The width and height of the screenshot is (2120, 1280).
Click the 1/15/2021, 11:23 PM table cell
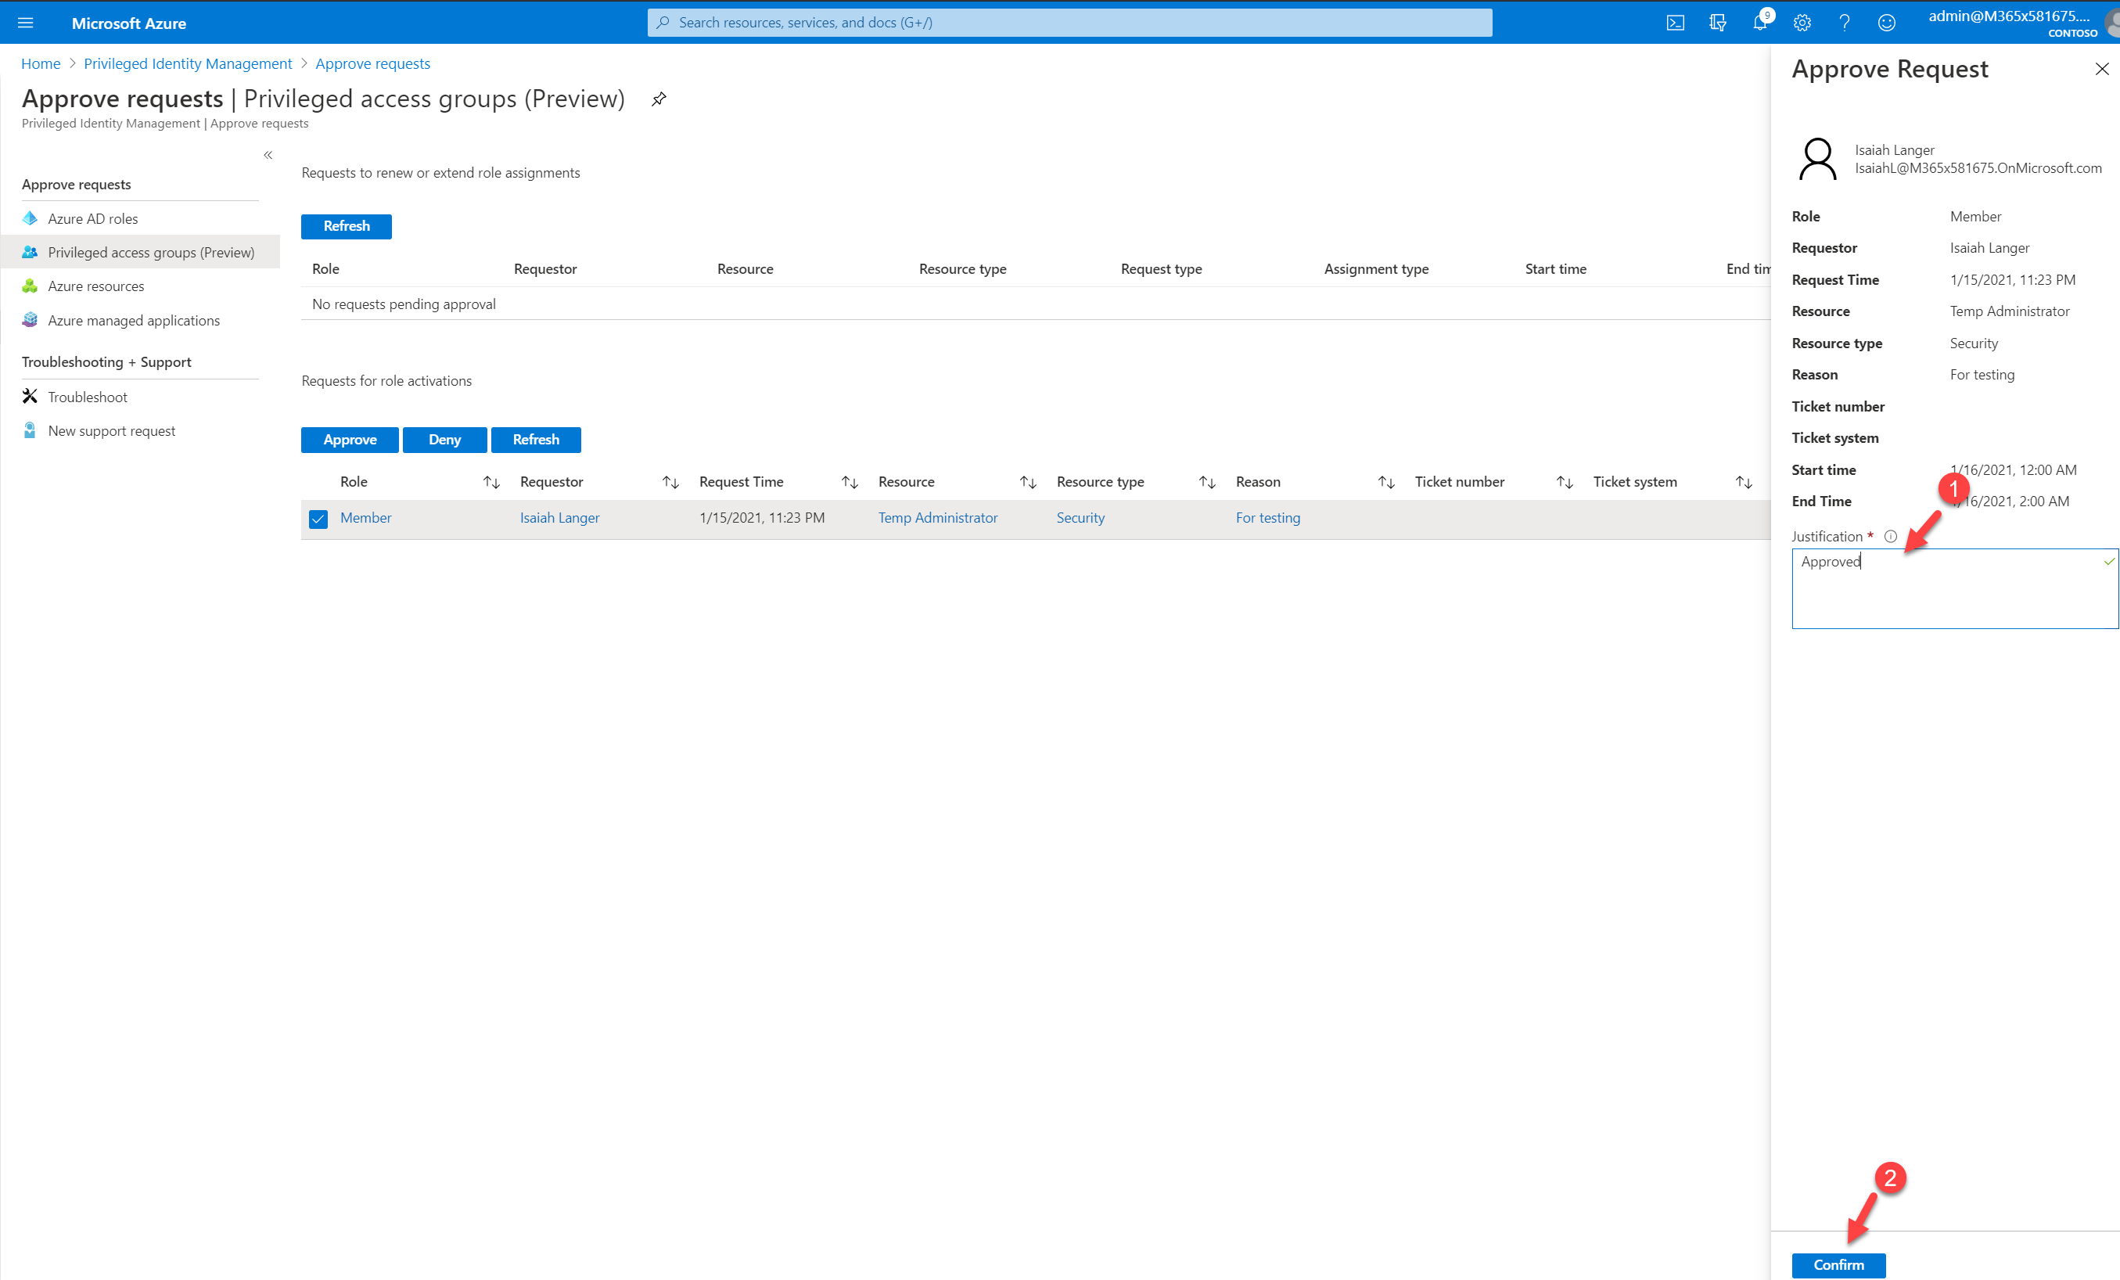[x=762, y=517]
